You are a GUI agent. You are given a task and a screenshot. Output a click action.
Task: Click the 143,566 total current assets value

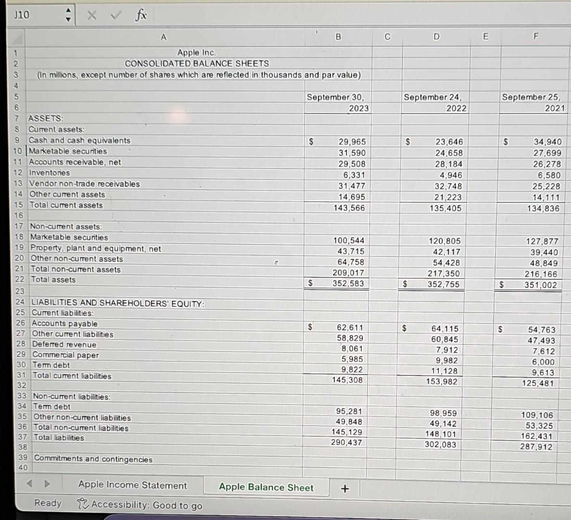[x=349, y=208]
